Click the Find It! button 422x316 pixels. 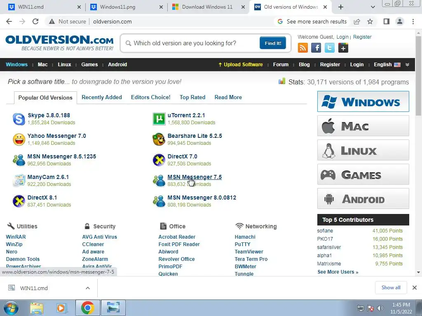coord(273,43)
